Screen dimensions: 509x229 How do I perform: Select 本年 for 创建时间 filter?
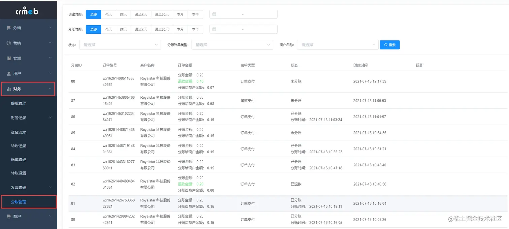[x=195, y=14]
